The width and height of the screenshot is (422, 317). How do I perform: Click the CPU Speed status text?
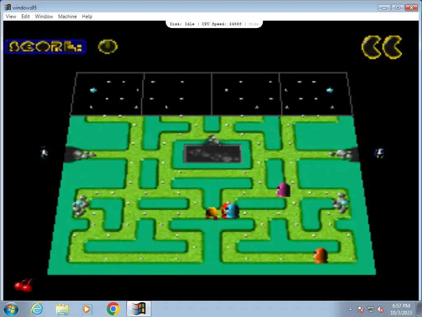pyautogui.click(x=221, y=24)
